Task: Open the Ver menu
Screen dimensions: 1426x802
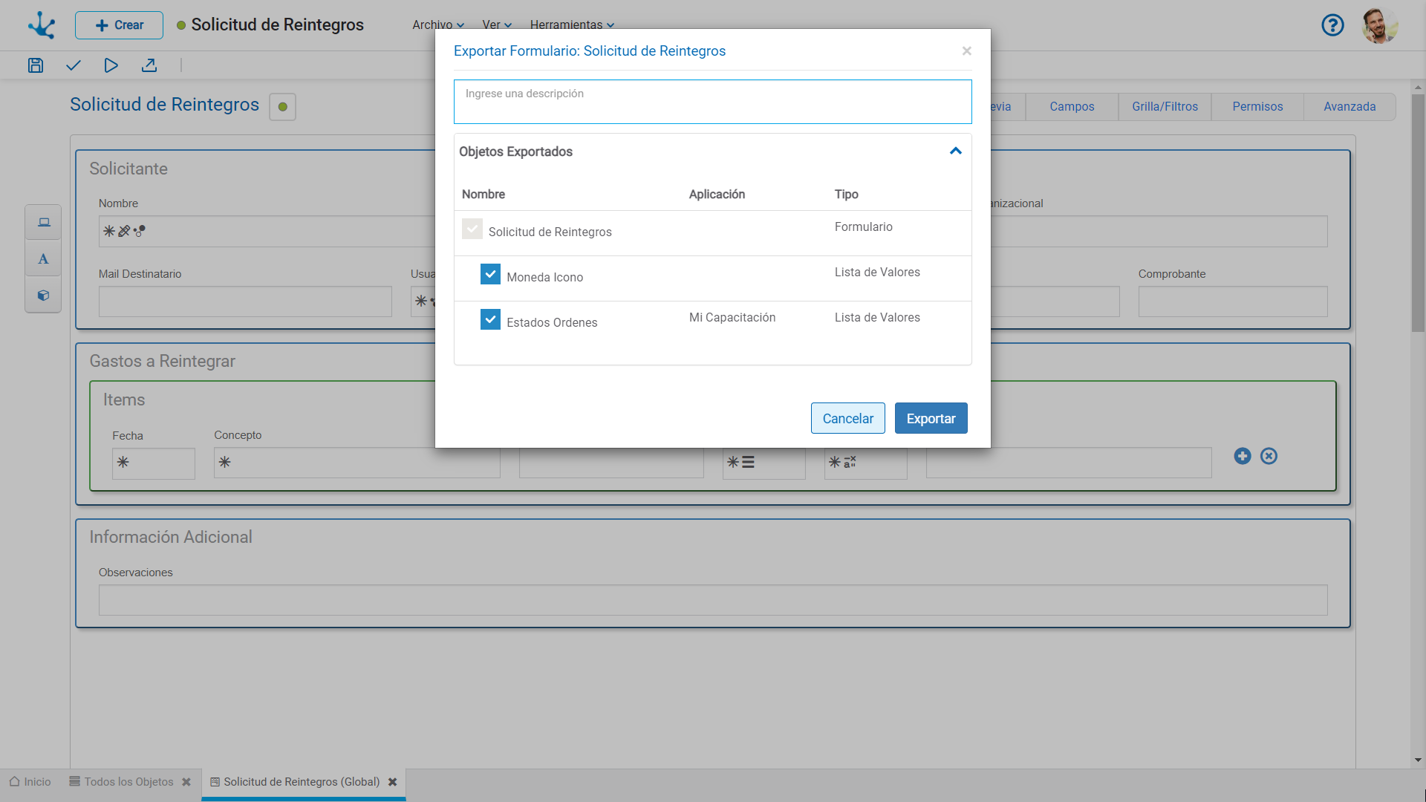Action: pos(497,25)
